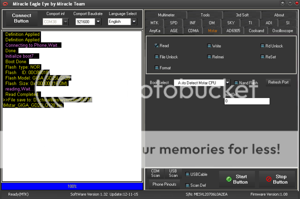The width and height of the screenshot is (300, 199).
Task: Click the Flash Model GIGA_GD25LQ128 line
Action: pos(38,78)
